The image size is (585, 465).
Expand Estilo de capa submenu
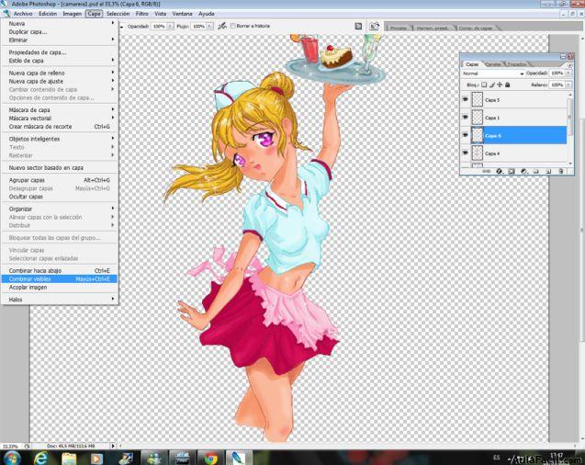tap(60, 61)
